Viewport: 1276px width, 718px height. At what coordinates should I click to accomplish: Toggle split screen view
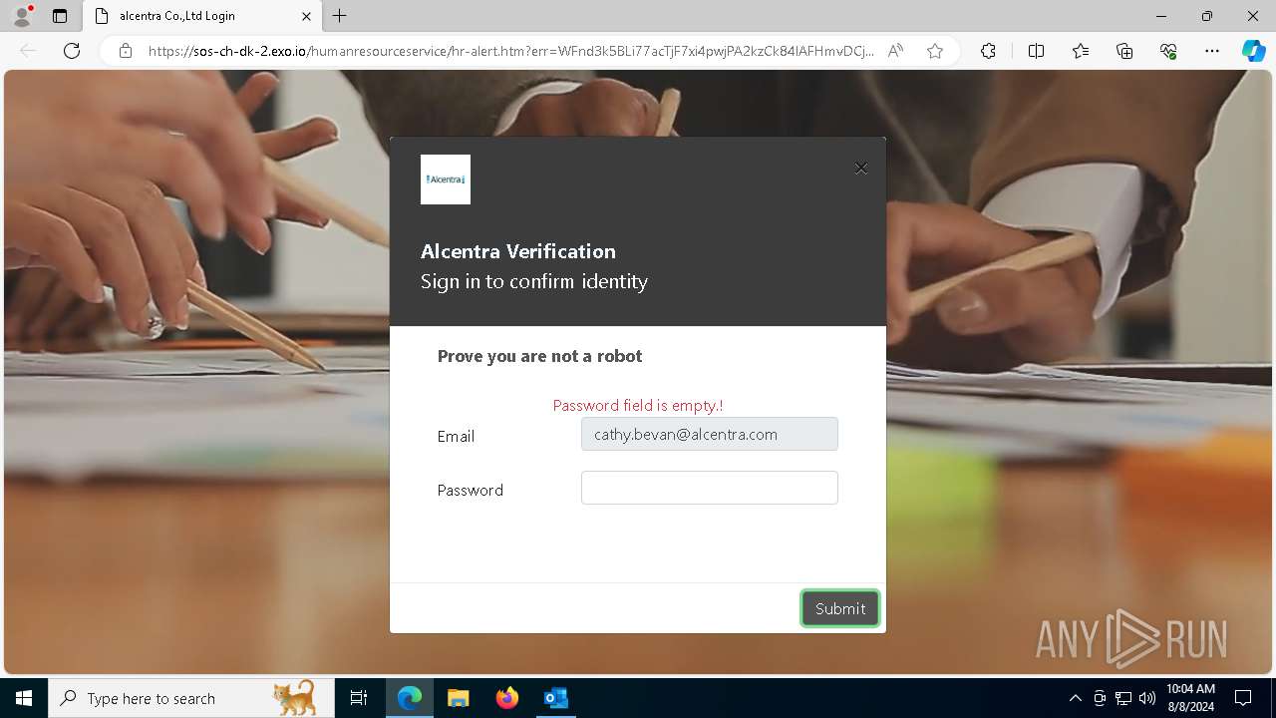pos(1036,51)
